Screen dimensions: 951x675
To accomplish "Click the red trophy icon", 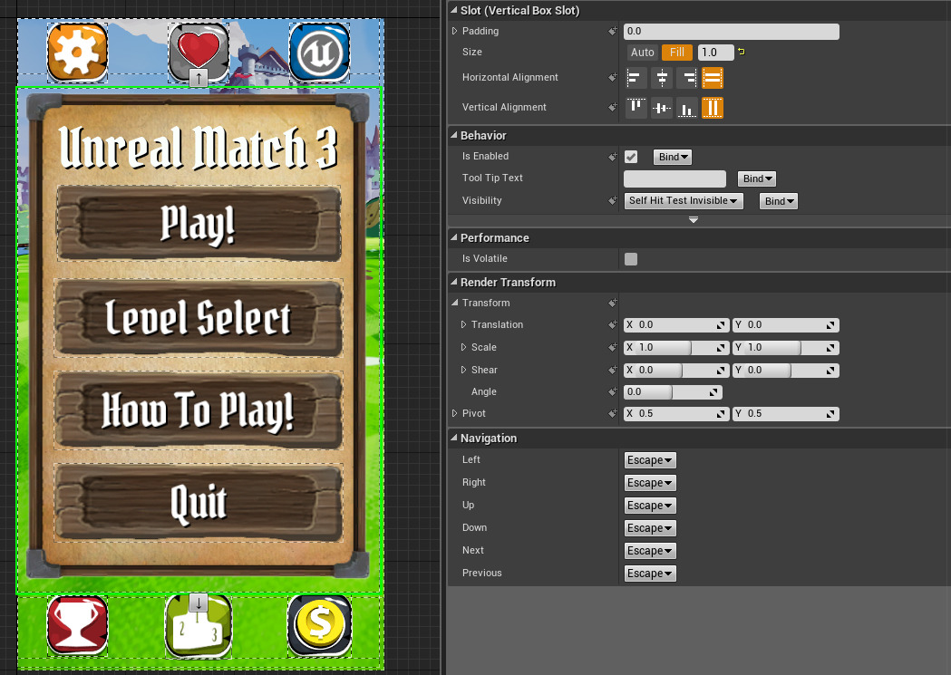I will click(x=78, y=625).
